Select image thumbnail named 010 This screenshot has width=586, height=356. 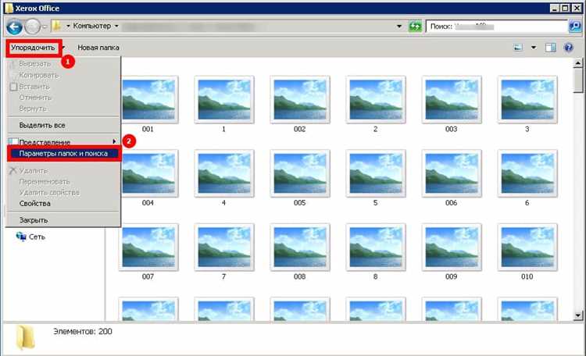(527, 247)
